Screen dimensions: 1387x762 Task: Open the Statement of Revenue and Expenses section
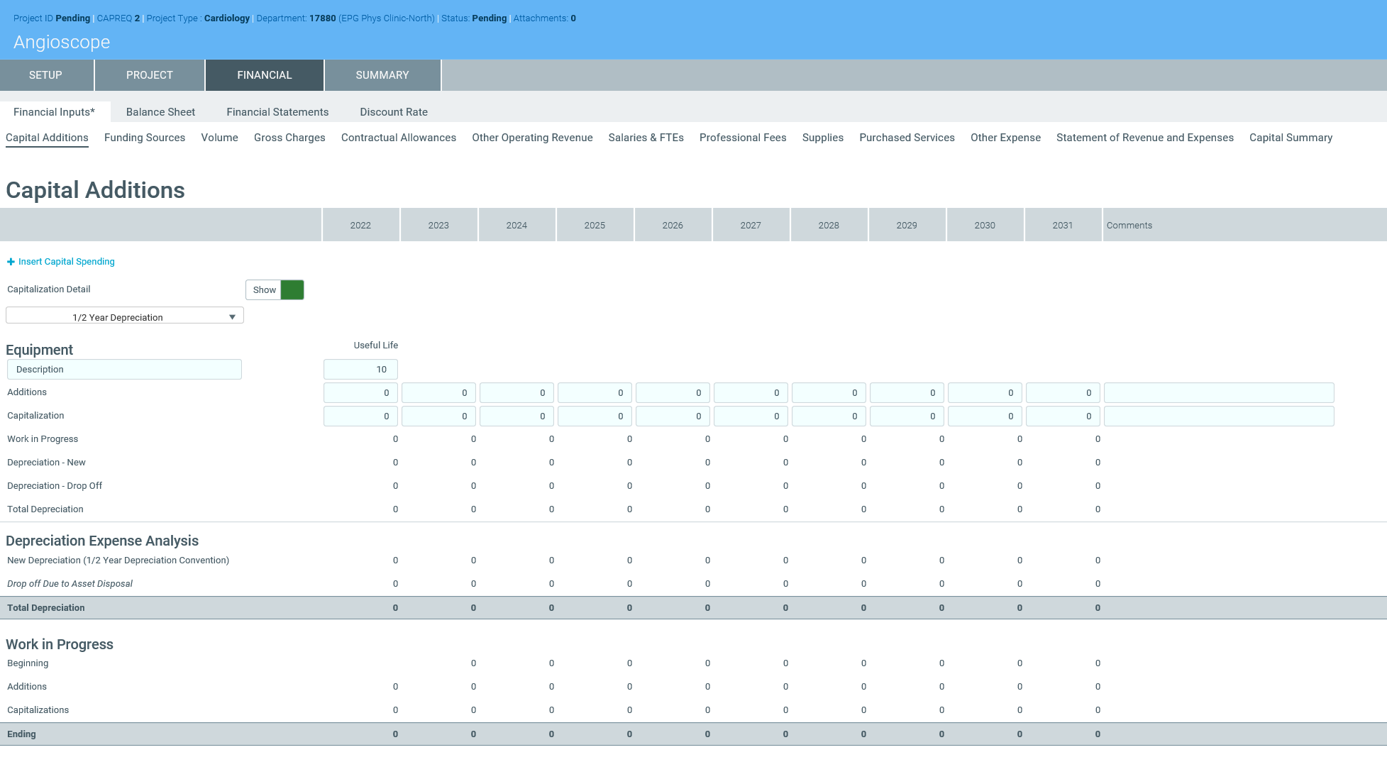[1144, 138]
